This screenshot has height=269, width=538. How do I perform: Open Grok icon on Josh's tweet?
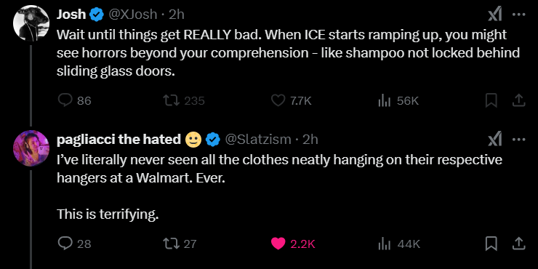[x=495, y=15]
